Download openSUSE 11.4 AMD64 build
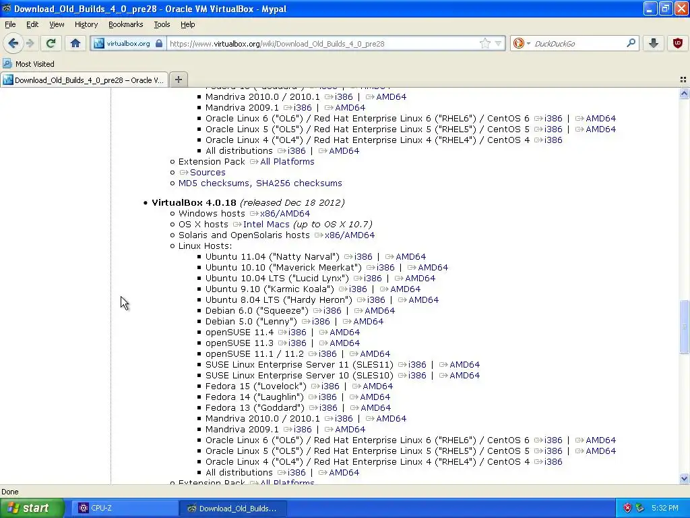This screenshot has height=518, width=690. [344, 332]
